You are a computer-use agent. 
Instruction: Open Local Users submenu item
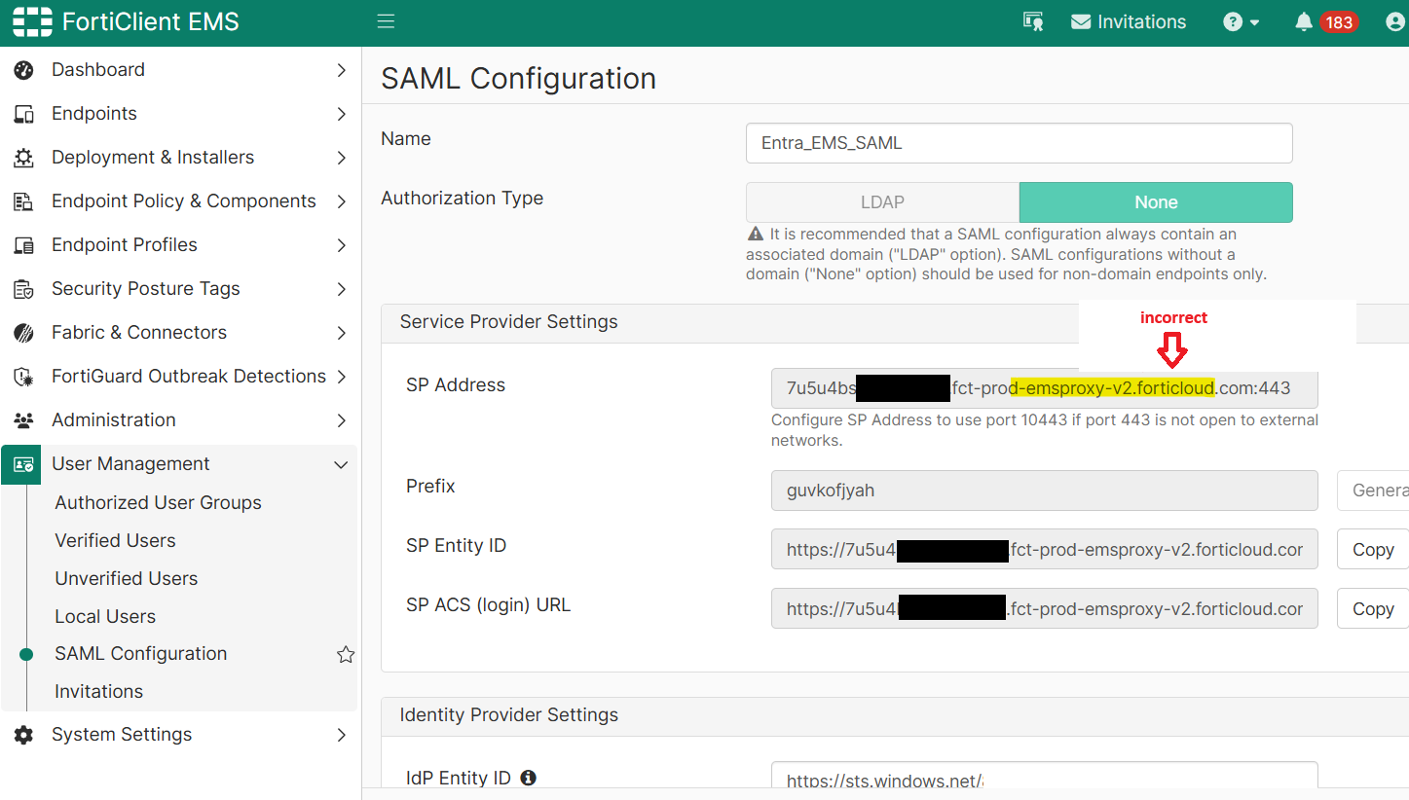point(105,616)
